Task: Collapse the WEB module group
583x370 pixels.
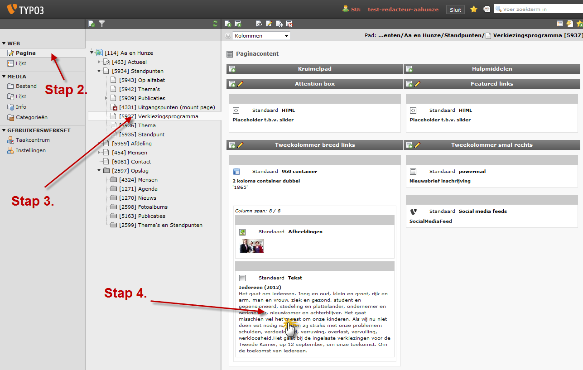Action: coord(4,44)
